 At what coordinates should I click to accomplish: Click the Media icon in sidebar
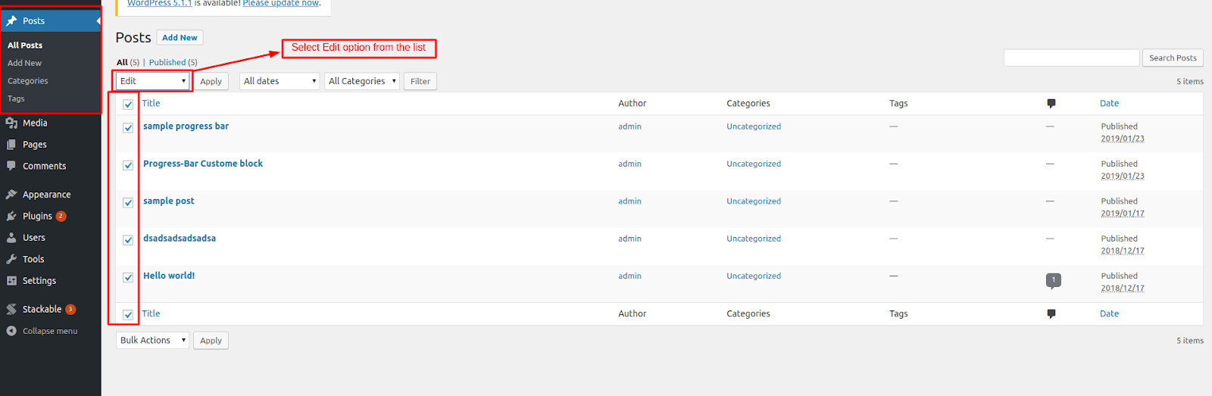[11, 123]
